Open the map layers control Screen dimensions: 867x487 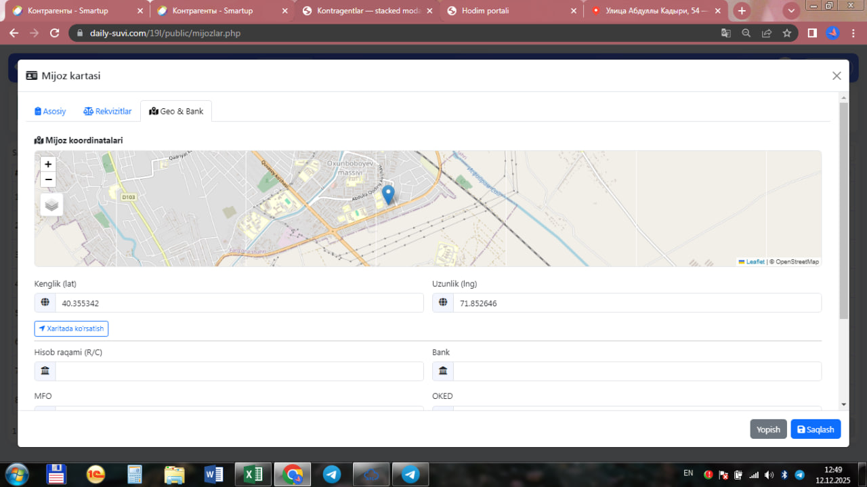click(x=51, y=205)
